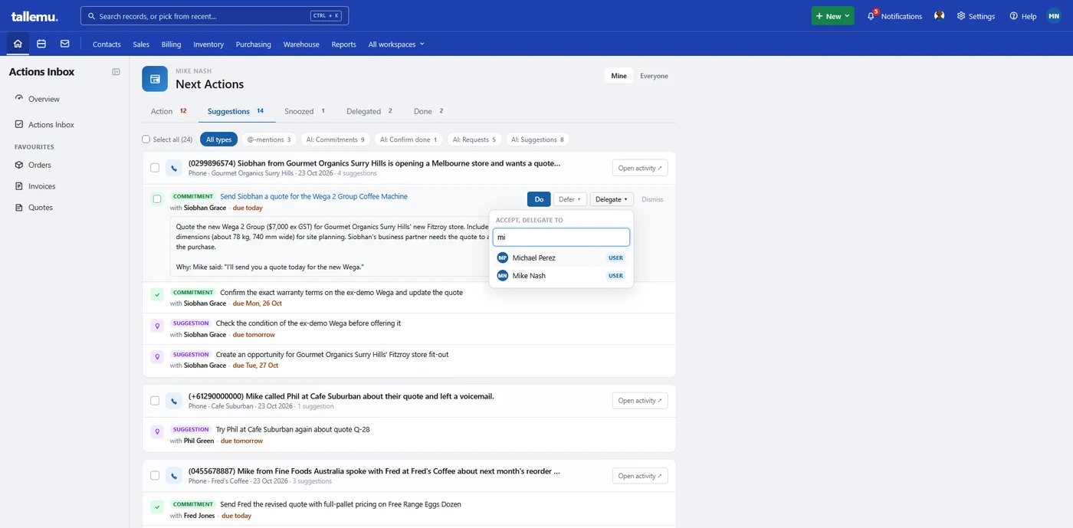Open the Action tab

(169, 111)
